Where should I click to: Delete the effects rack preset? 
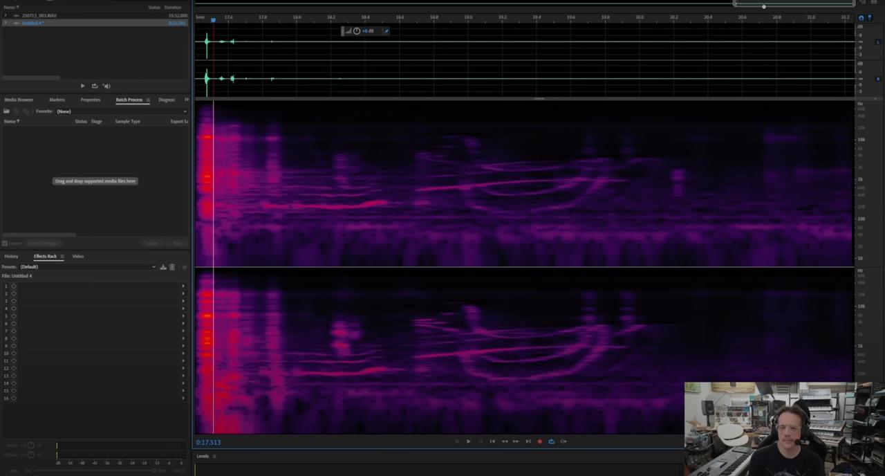tap(172, 267)
